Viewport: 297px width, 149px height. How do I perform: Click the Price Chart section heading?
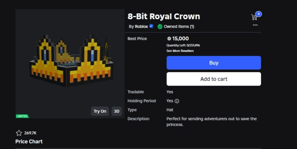coord(29,141)
